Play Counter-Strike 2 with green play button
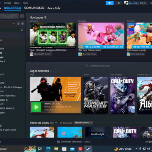 click(x=36, y=107)
